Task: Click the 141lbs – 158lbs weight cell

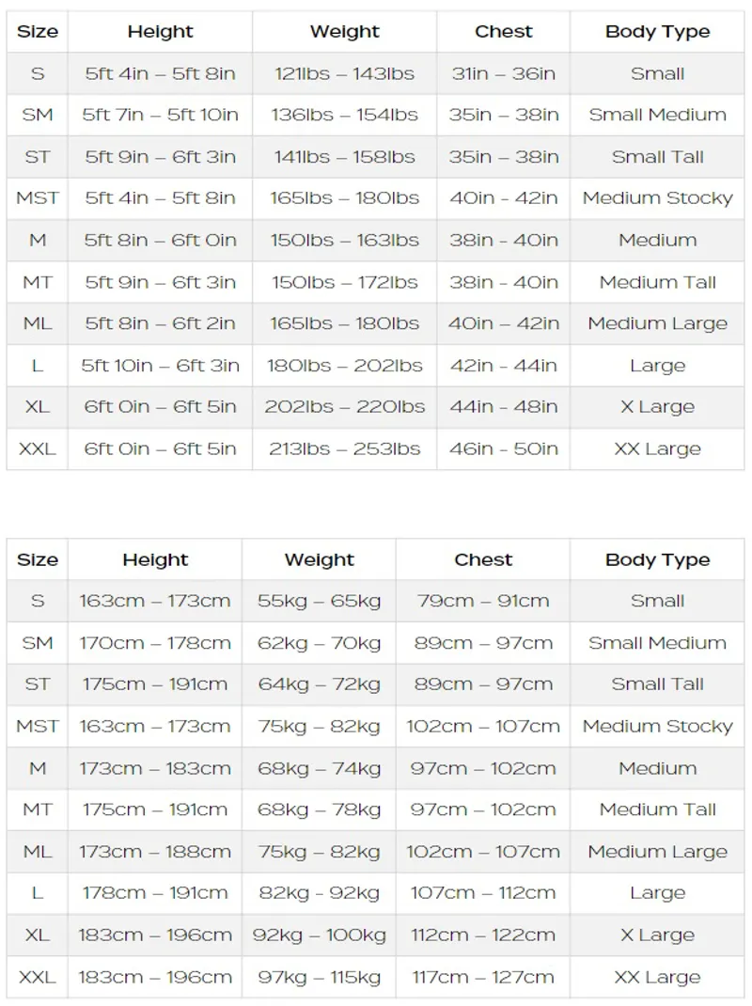Action: (344, 157)
